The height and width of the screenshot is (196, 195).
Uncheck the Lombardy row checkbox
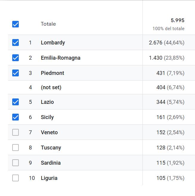pos(16,43)
